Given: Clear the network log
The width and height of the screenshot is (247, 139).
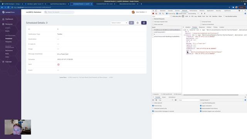Looking at the screenshot, I should tap(156, 14).
